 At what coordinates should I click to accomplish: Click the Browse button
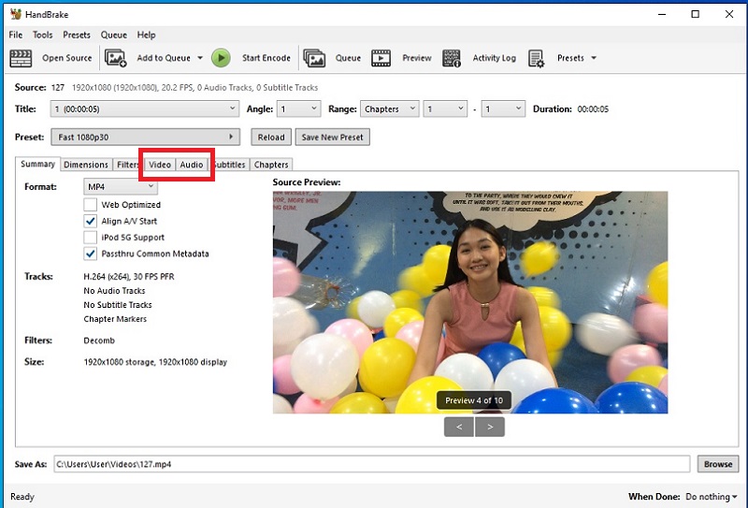[718, 464]
